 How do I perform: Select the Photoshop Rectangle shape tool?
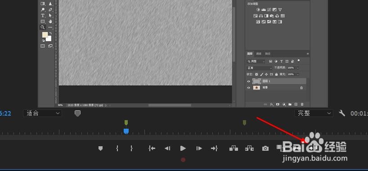[43, 22]
